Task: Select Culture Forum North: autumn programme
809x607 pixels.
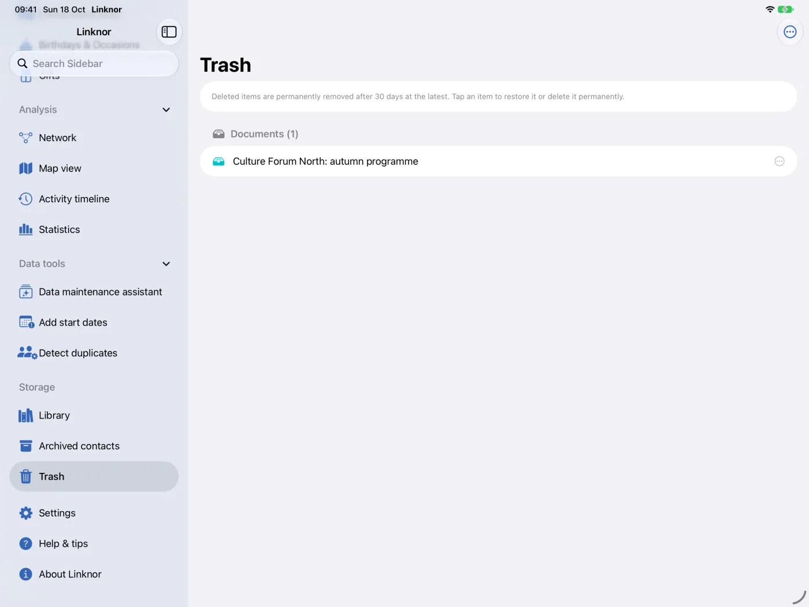Action: tap(498, 161)
